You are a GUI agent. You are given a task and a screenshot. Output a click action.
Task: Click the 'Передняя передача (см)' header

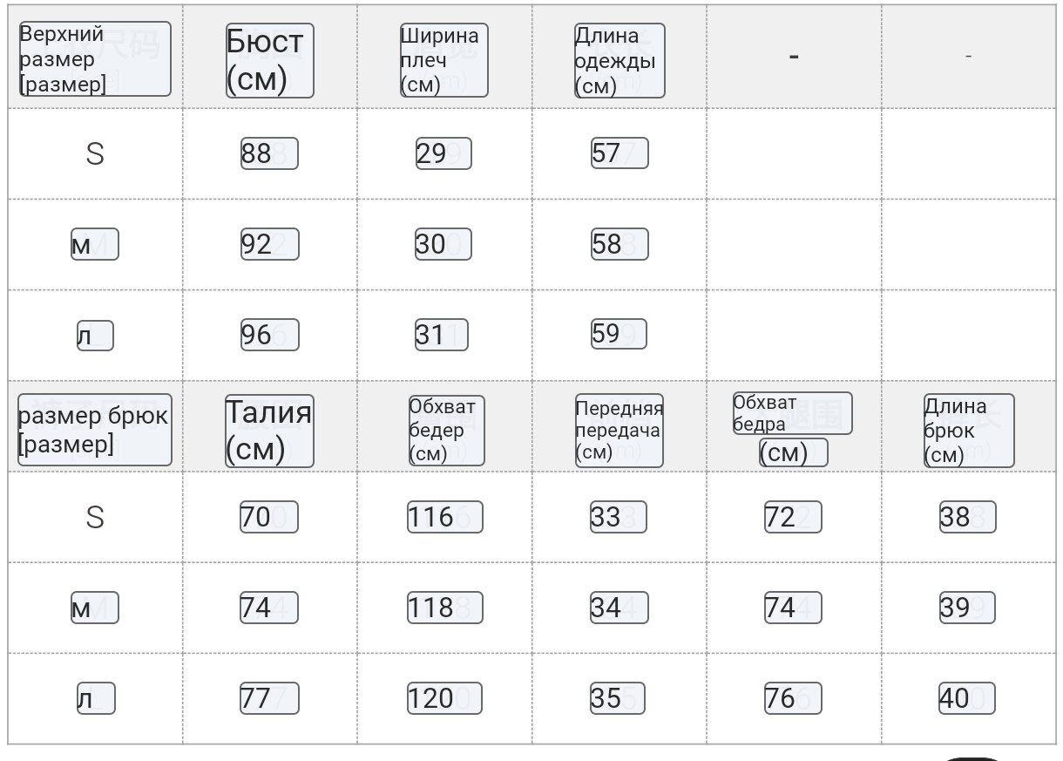pyautogui.click(x=620, y=431)
